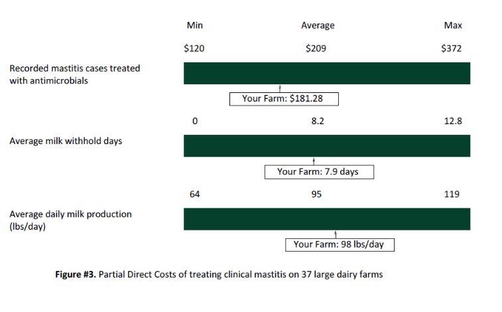Click the marker arrow above "Your Farm: 7.9 days"
The width and height of the screenshot is (502, 312).
click(313, 161)
